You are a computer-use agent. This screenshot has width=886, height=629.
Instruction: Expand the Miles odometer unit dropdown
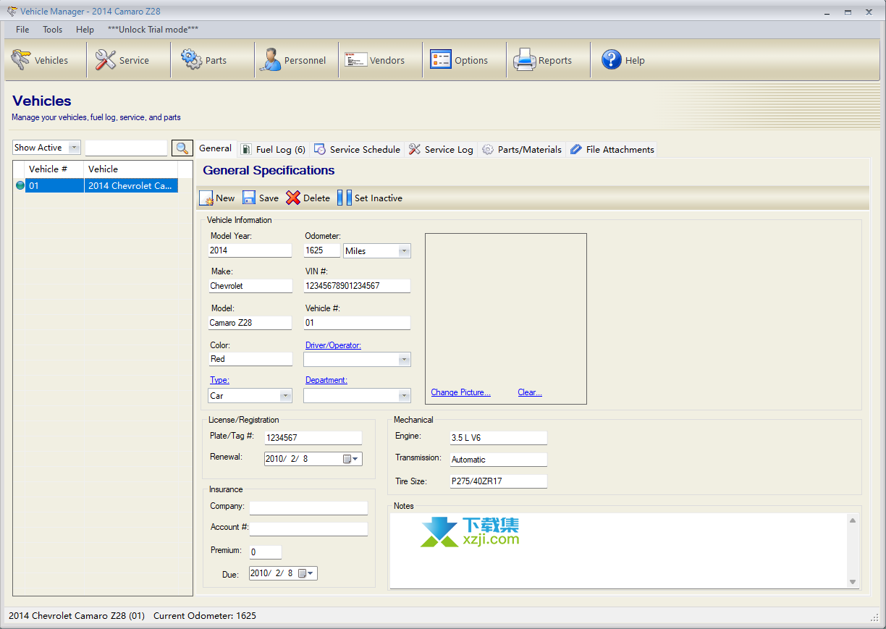point(405,251)
